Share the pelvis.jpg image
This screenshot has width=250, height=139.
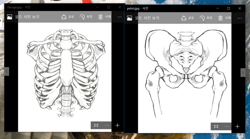click(188, 18)
